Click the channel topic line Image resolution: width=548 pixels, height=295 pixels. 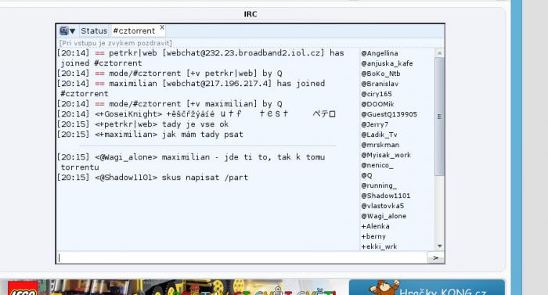pos(115,43)
